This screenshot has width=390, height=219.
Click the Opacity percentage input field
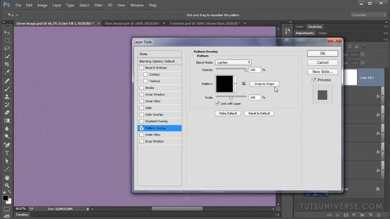(255, 70)
